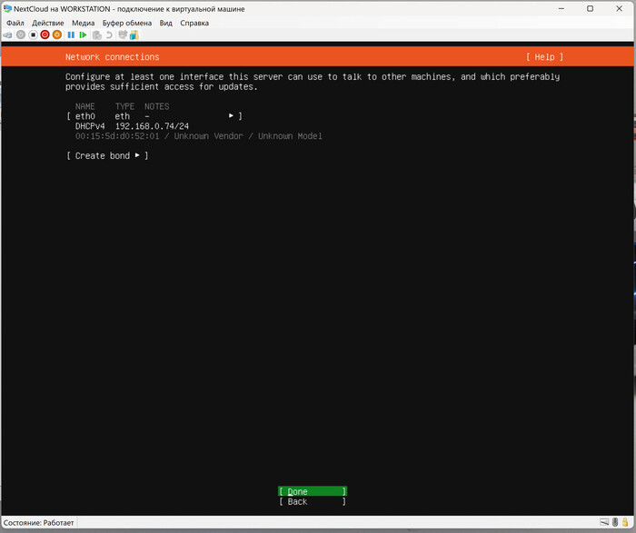Open the Файл menu
Image resolution: width=636 pixels, height=533 pixels.
tap(15, 23)
